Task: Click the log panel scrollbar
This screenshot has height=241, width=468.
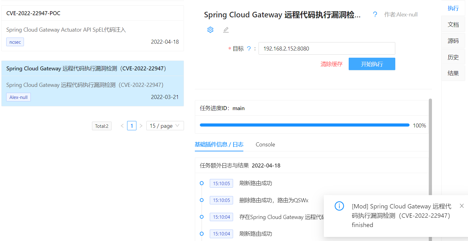Action: (430, 170)
